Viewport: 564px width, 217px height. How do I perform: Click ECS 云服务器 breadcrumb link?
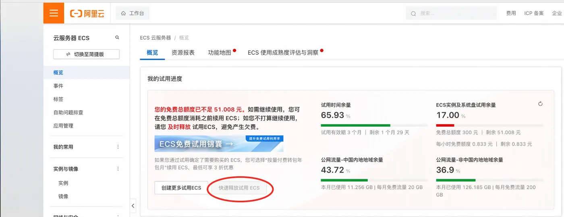click(156, 38)
